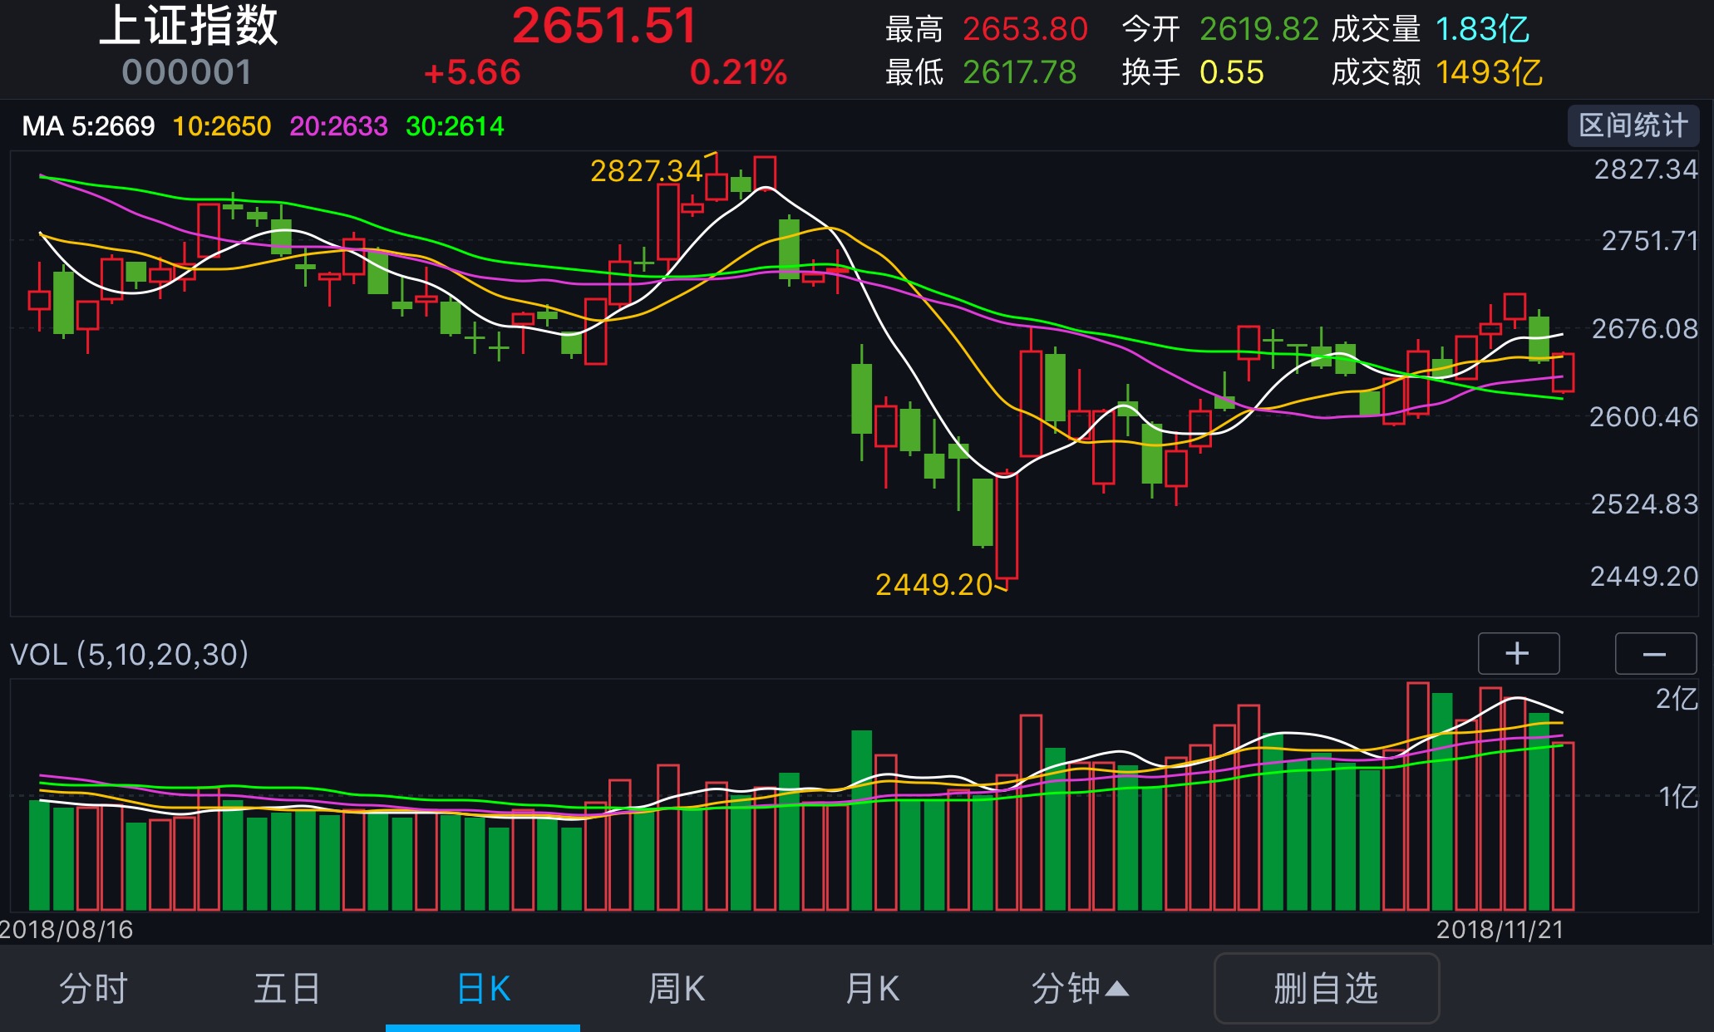1714x1032 pixels.
Task: Tap the 删自选 remove from watchlist button
Action: coord(1327,989)
